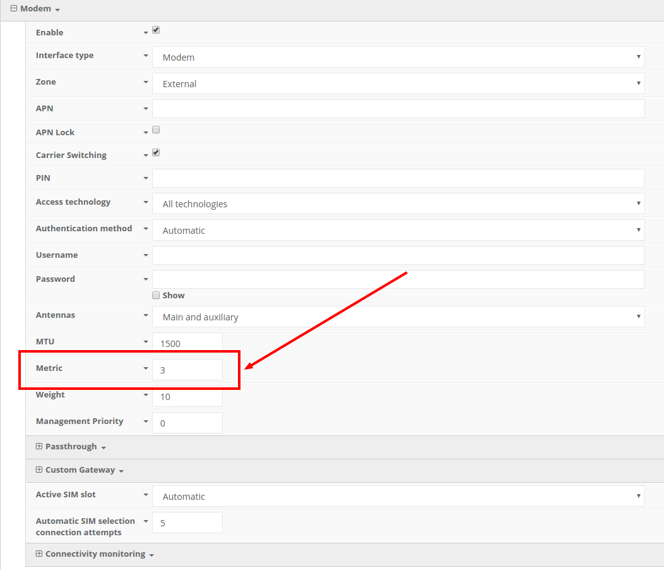Click the Username text field
Screen dimensions: 664x570
398,255
